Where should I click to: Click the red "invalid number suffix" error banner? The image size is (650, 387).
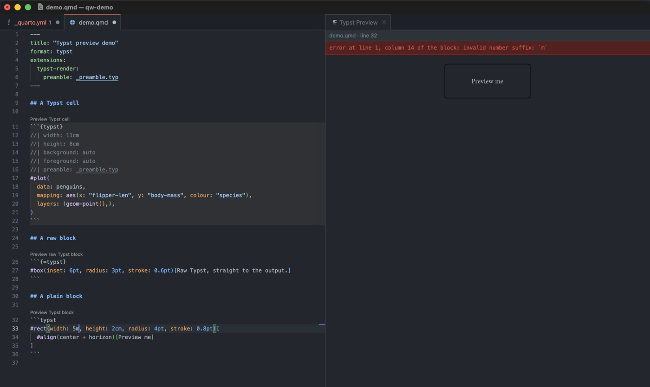(487, 48)
